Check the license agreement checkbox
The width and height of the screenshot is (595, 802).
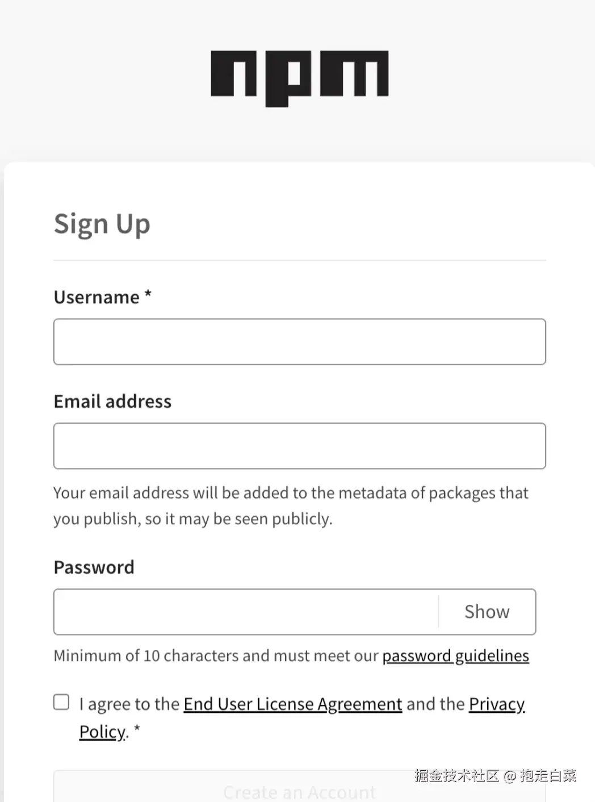click(x=61, y=702)
